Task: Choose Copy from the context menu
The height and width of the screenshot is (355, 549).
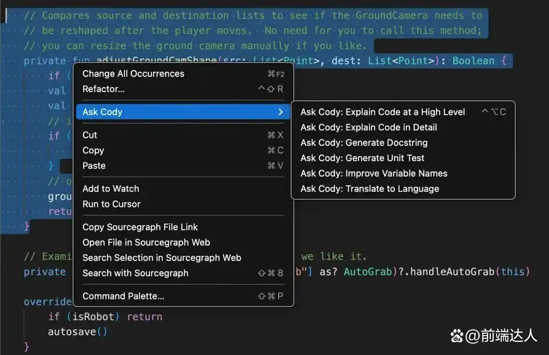Action: (93, 150)
